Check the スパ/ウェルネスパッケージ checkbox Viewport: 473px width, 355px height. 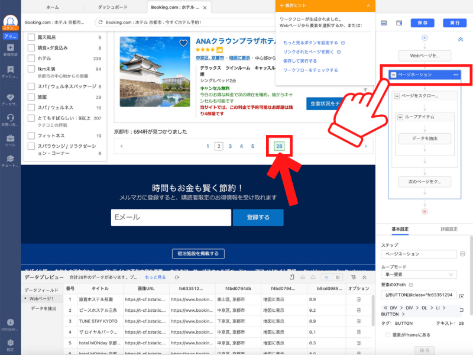pos(31,86)
